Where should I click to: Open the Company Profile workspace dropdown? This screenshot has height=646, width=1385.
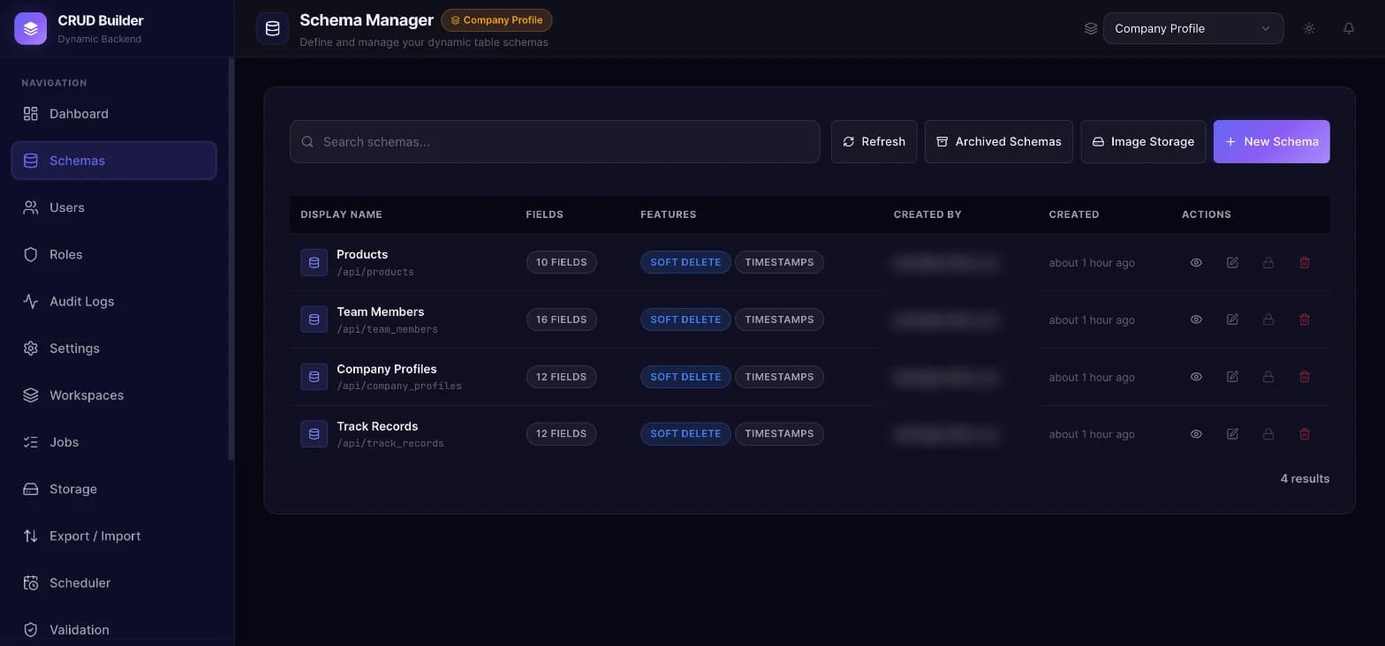[x=1192, y=28]
